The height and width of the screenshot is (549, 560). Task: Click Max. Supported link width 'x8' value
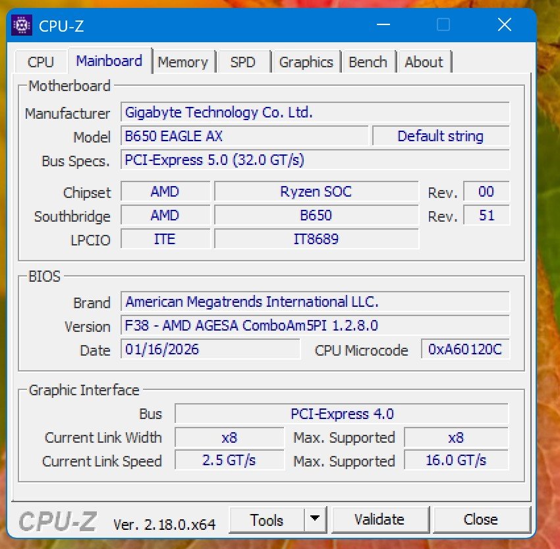point(456,437)
